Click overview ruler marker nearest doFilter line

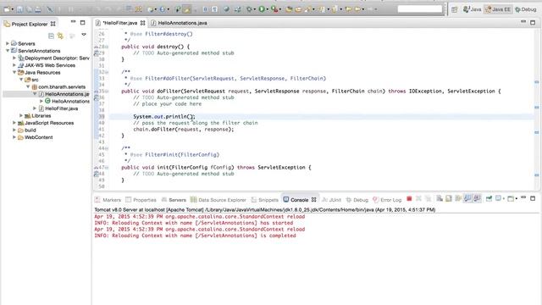[536, 82]
